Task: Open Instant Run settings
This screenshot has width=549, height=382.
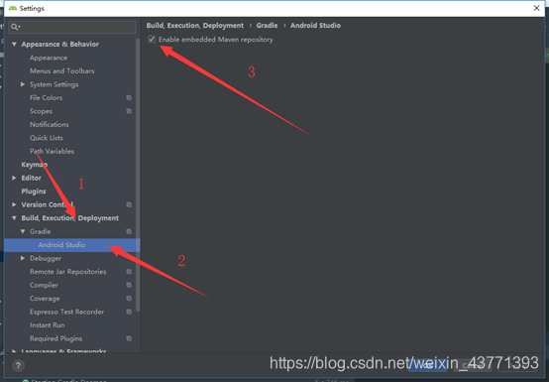Action: click(47, 325)
